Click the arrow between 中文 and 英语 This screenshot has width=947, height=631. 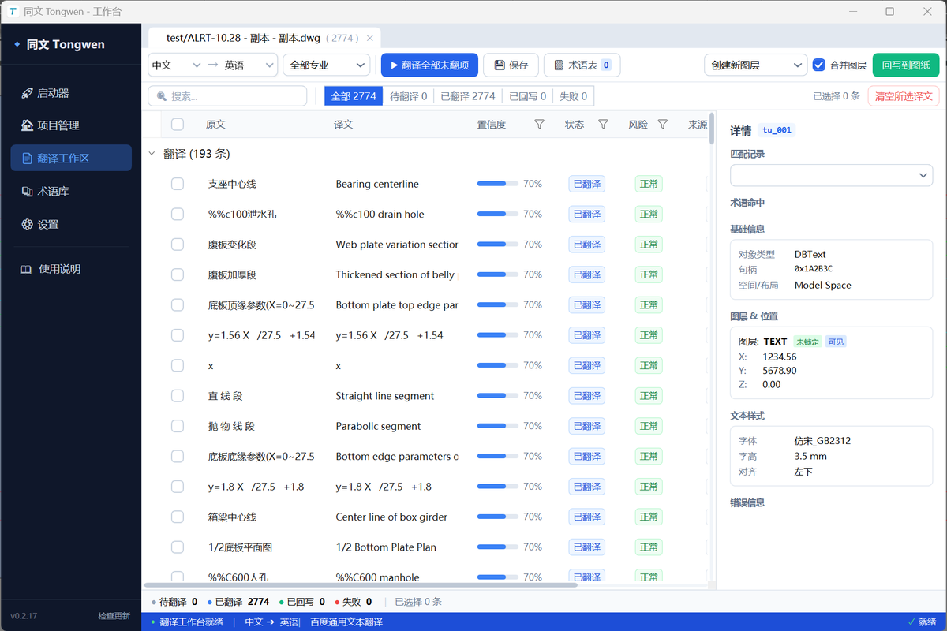tap(213, 65)
